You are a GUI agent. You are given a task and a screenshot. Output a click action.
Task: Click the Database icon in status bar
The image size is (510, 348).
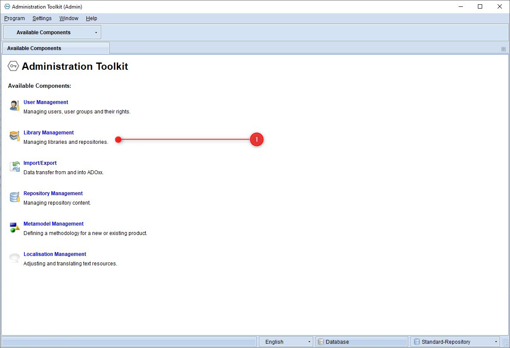(321, 342)
